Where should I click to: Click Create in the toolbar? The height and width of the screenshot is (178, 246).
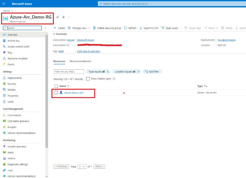(59, 28)
